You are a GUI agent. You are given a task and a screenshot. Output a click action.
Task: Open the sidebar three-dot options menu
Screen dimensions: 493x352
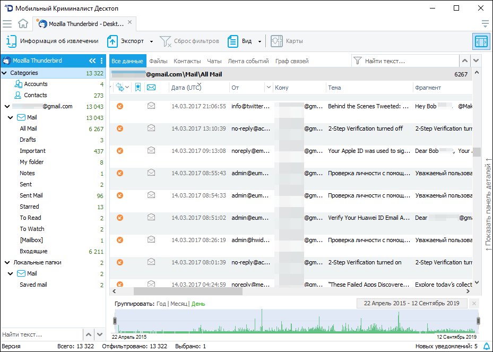pos(101,61)
